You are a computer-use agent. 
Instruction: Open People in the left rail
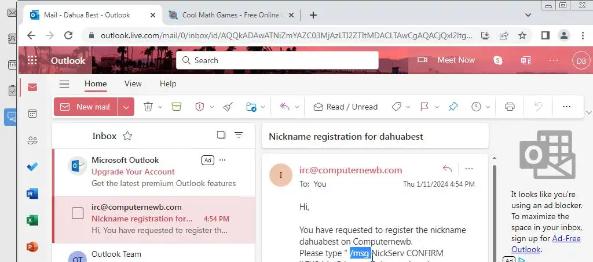click(32, 141)
